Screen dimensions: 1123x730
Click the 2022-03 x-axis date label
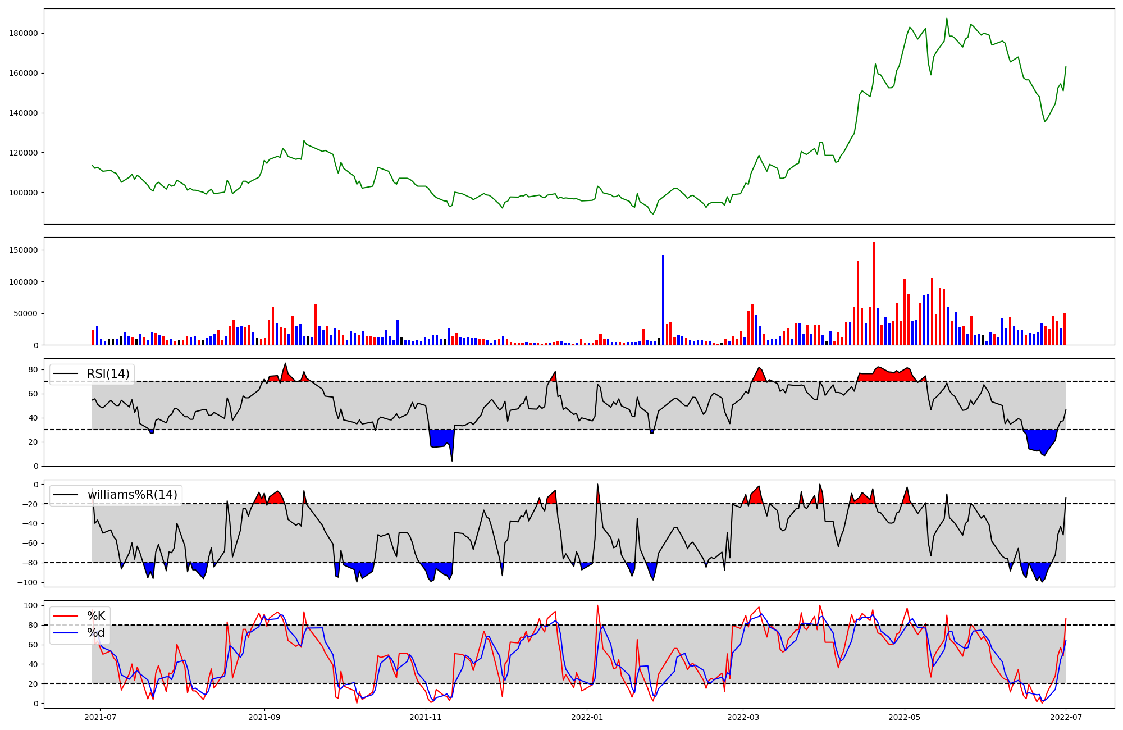click(x=743, y=717)
